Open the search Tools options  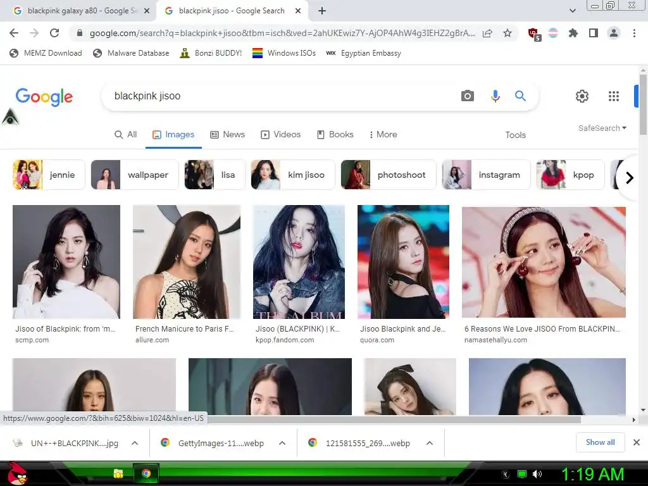coord(515,135)
